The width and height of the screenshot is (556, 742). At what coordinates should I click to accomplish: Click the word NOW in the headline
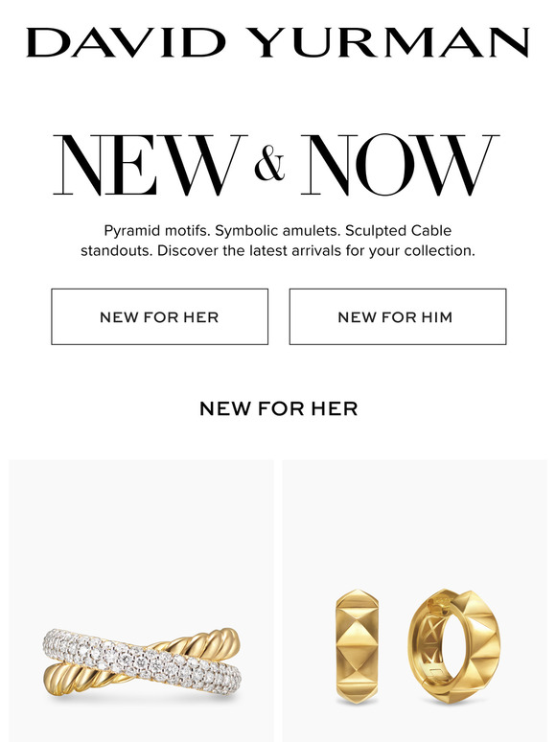click(x=400, y=165)
